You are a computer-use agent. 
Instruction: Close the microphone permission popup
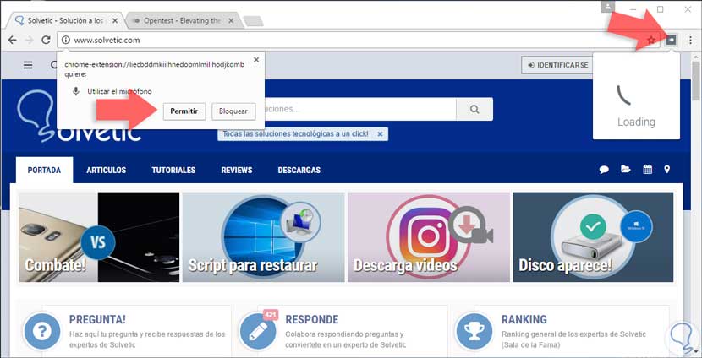point(256,59)
